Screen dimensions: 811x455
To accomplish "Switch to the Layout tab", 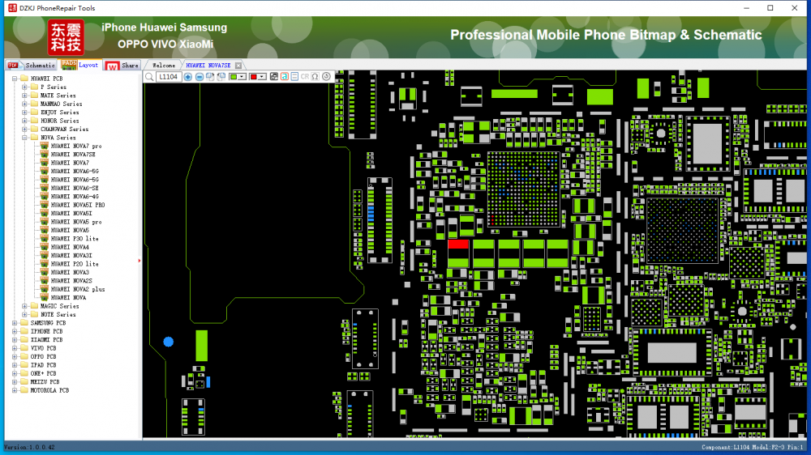I will pos(80,65).
